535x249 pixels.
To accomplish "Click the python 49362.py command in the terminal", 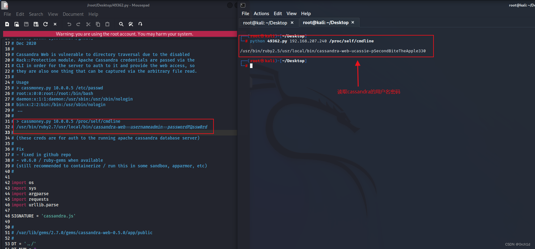I will (312, 41).
